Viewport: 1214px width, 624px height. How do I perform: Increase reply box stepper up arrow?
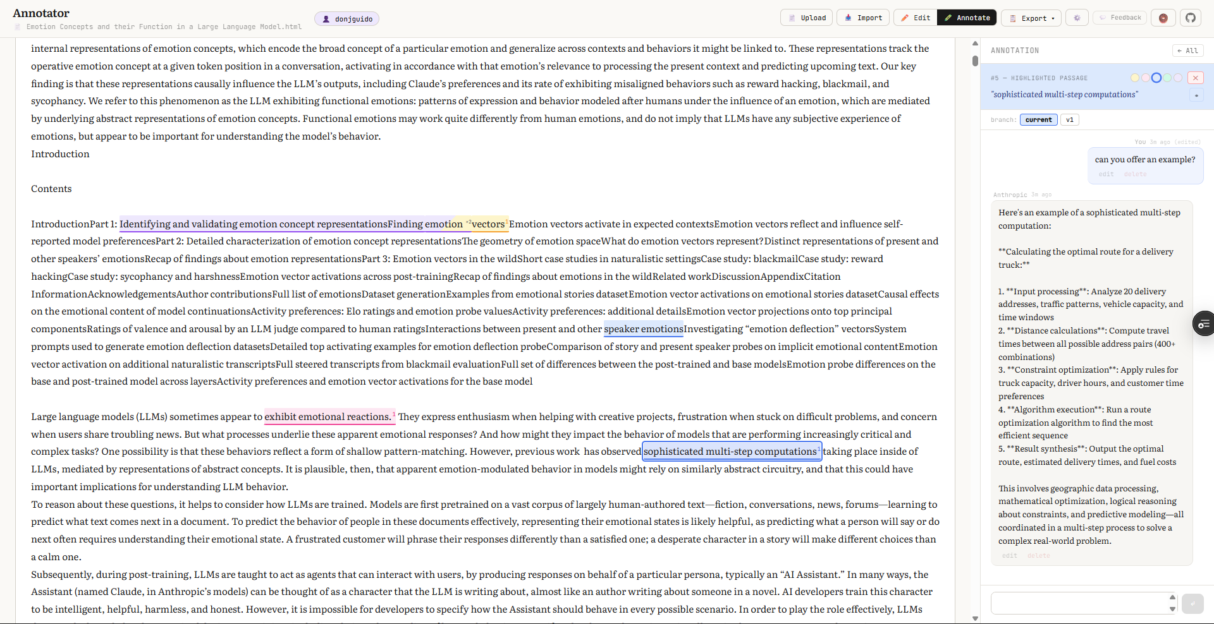[x=1172, y=597]
